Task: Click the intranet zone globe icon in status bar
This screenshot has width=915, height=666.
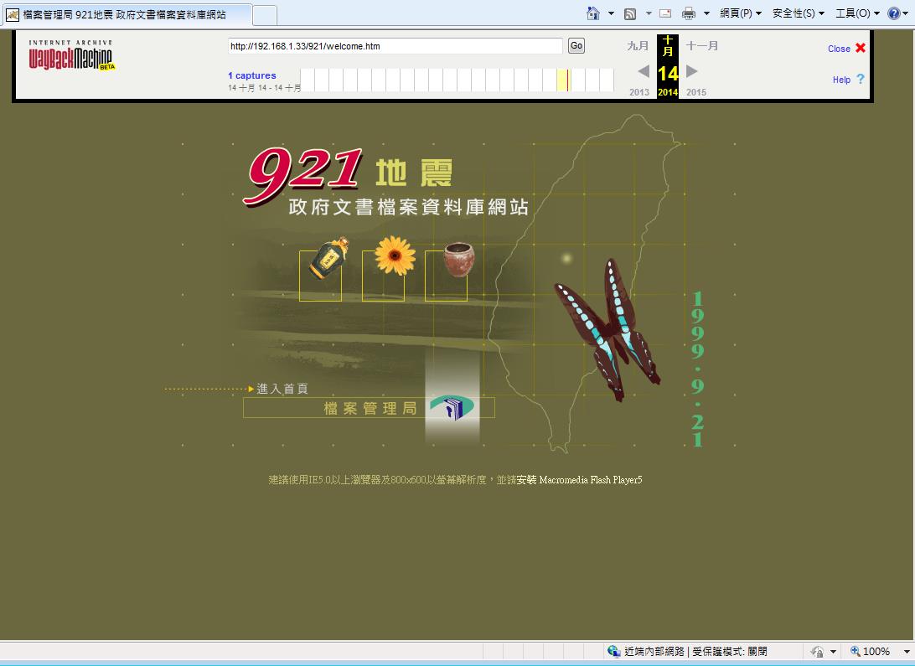Action: [613, 652]
